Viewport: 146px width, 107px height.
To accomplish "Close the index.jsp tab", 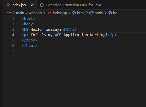I will coord(32,5).
